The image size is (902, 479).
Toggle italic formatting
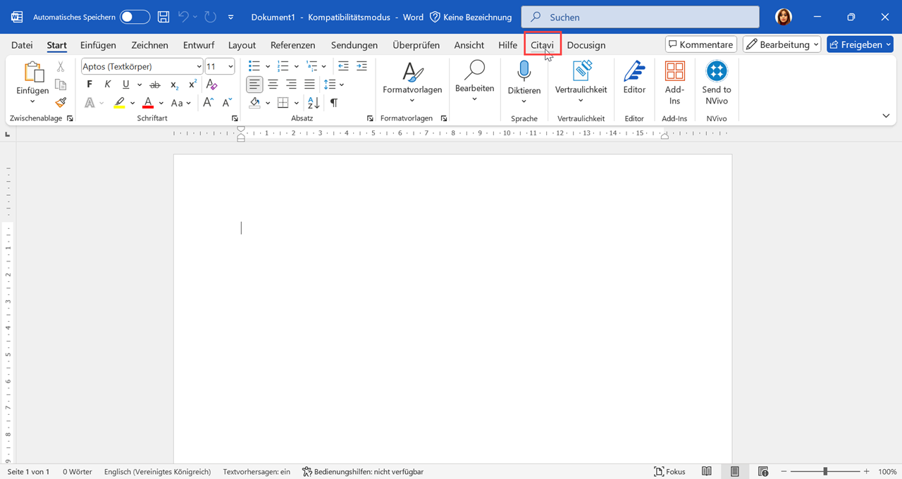tap(108, 85)
